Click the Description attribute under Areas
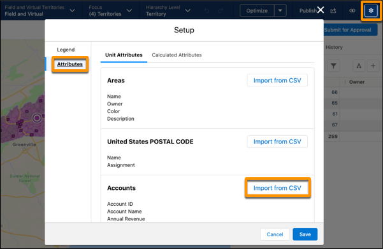Image resolution: width=383 pixels, height=249 pixels. (x=120, y=119)
